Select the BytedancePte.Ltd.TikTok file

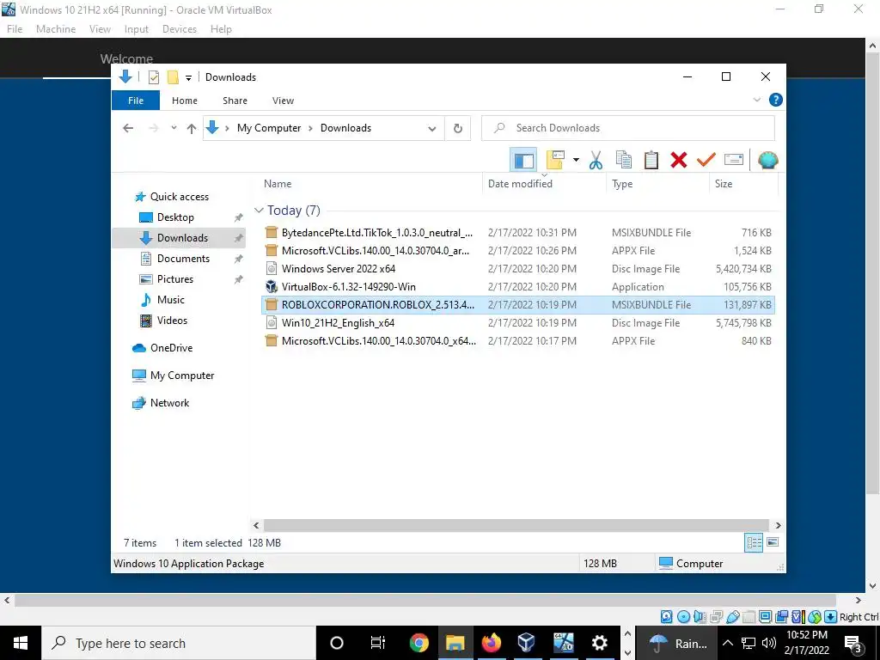(518, 232)
